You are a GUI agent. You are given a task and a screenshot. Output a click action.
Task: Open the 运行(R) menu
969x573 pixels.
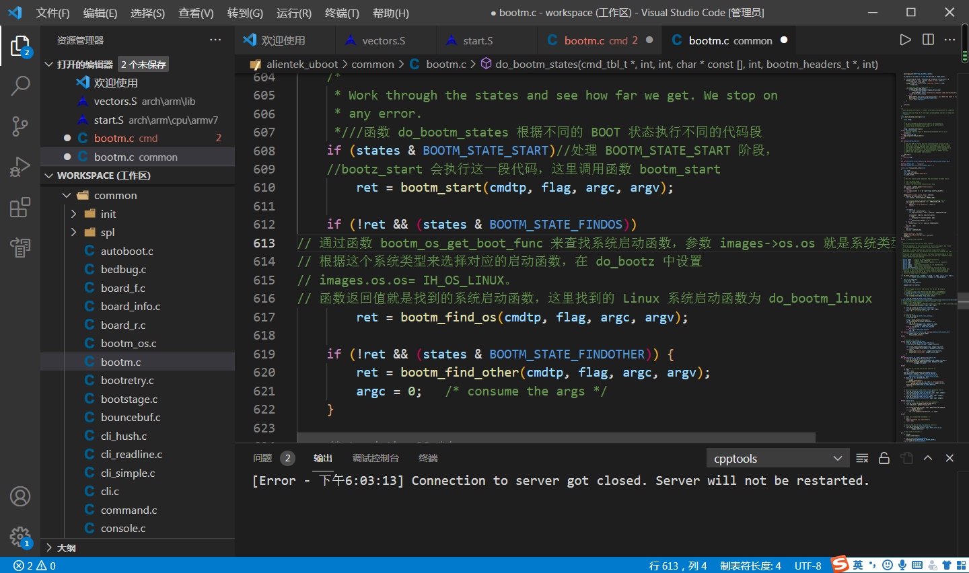pyautogui.click(x=294, y=13)
